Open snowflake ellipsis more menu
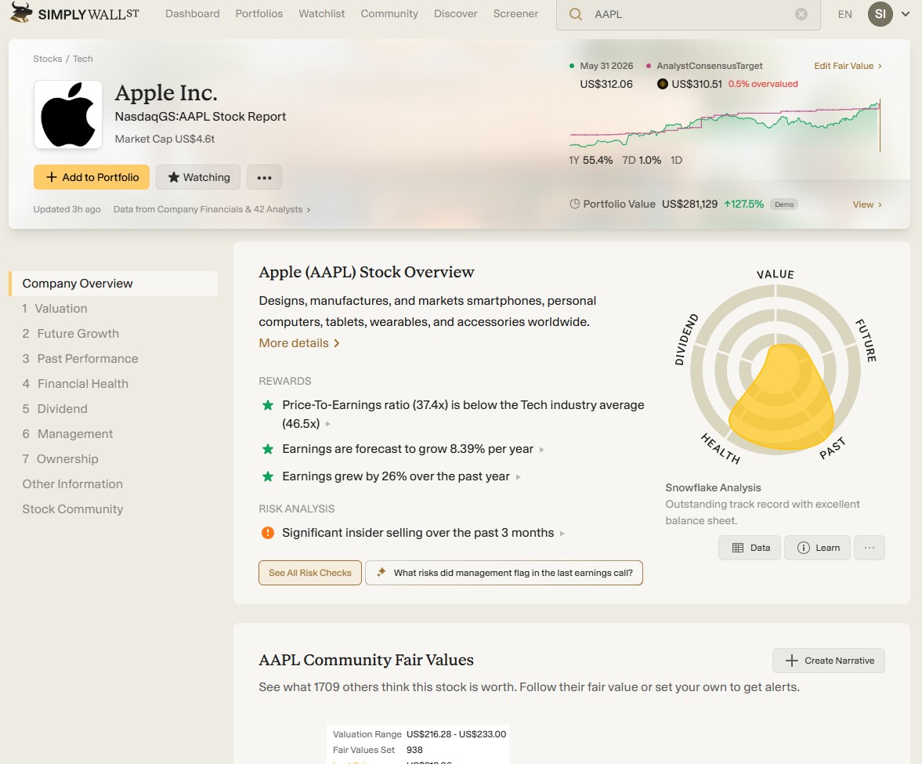Image resolution: width=922 pixels, height=764 pixels. [x=869, y=548]
